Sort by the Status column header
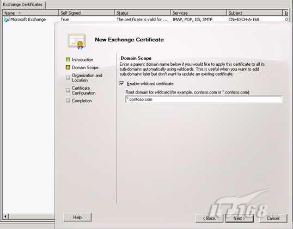 click(x=142, y=13)
